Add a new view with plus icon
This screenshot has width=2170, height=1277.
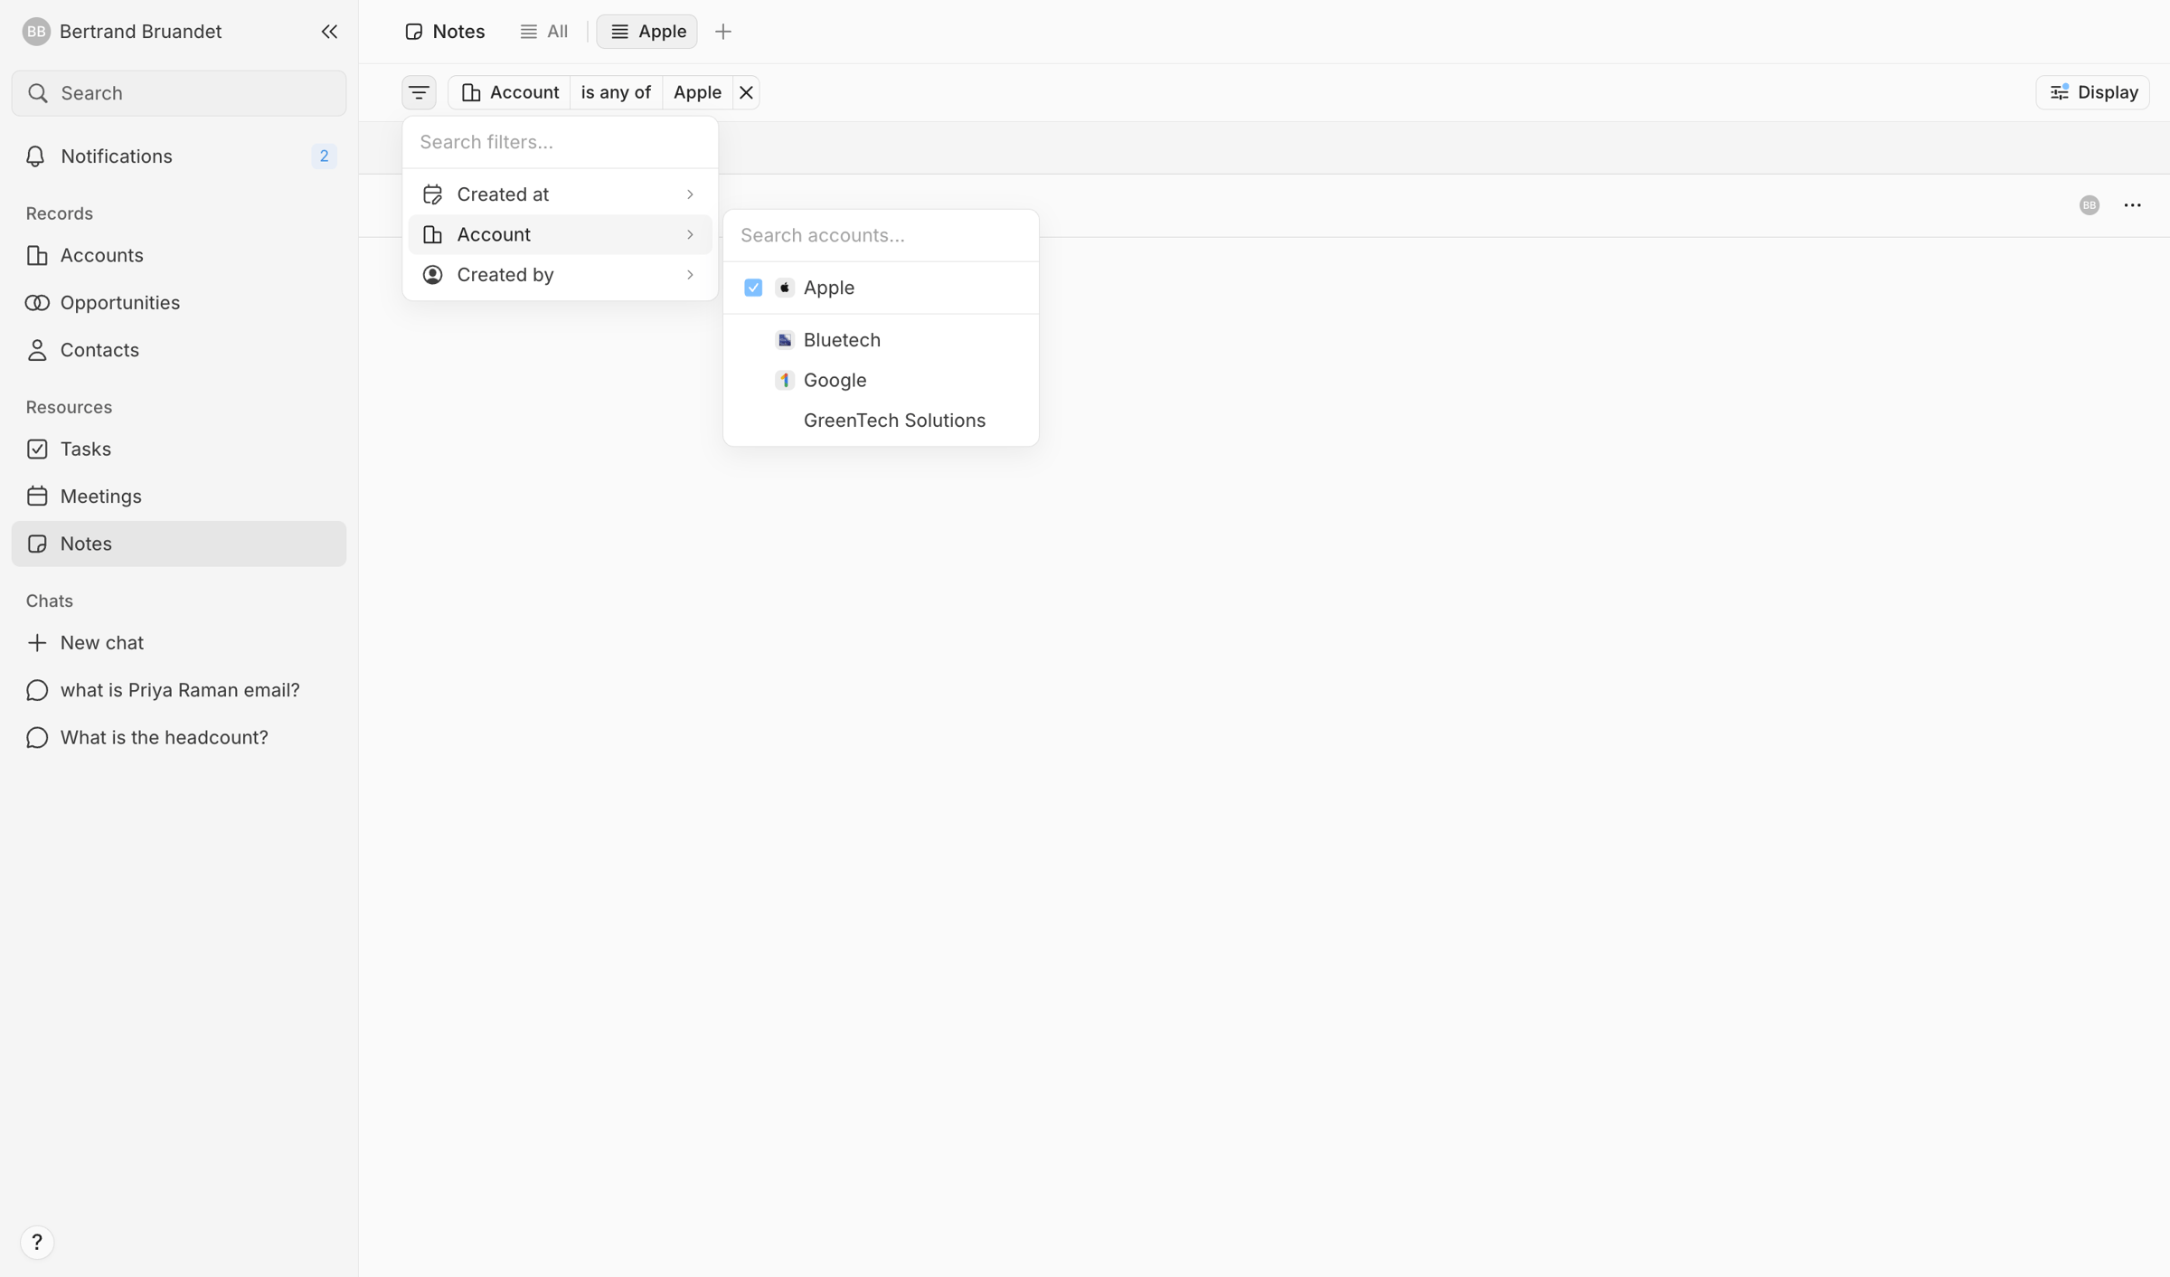click(723, 32)
